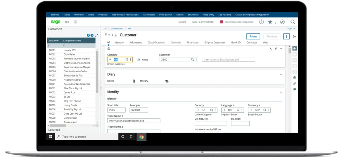Click the pencil edit icon in header section
Image resolution: width=343 pixels, height=158 pixels.
coord(276,49)
